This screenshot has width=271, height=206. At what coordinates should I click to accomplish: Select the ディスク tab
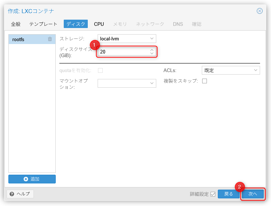pos(76,24)
